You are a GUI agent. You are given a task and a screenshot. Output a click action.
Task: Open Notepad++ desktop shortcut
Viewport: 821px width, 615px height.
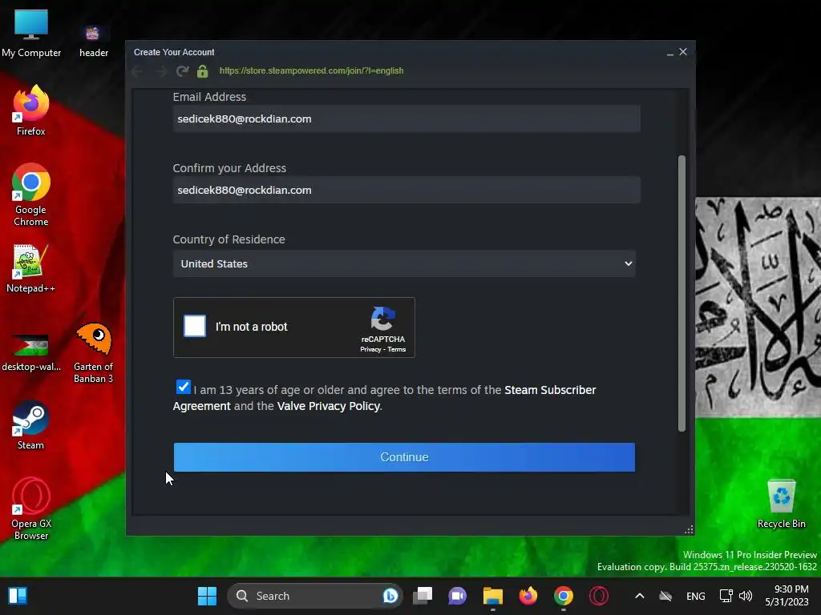[x=31, y=268]
